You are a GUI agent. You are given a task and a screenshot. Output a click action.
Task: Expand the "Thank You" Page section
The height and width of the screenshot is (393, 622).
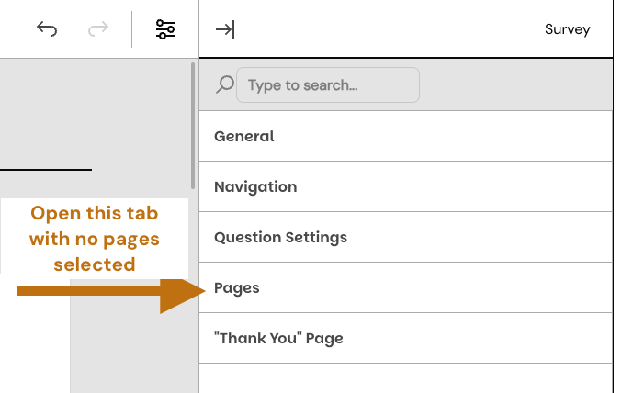click(x=278, y=338)
